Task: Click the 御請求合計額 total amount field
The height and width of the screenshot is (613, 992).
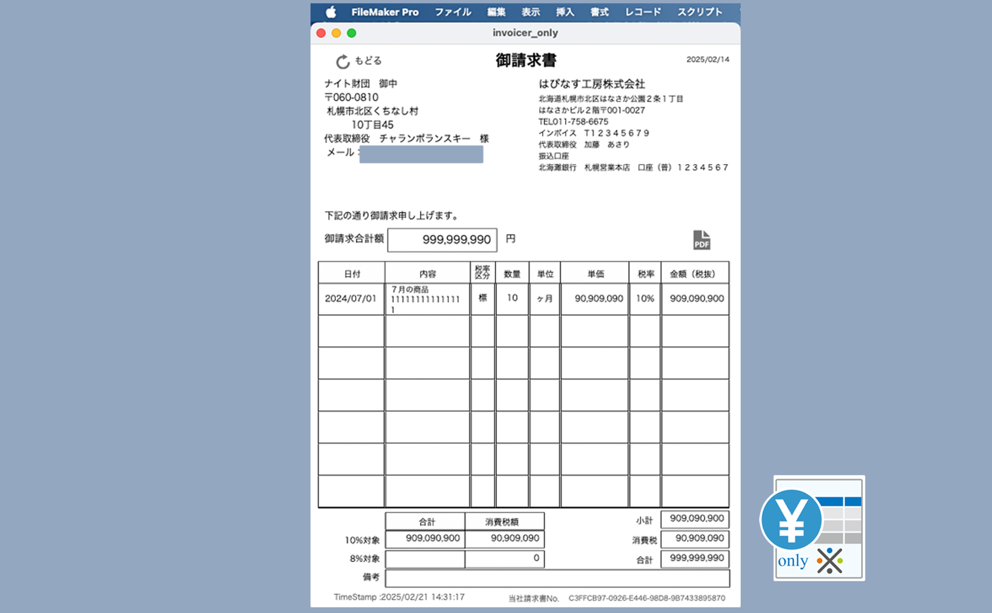Action: [x=442, y=240]
